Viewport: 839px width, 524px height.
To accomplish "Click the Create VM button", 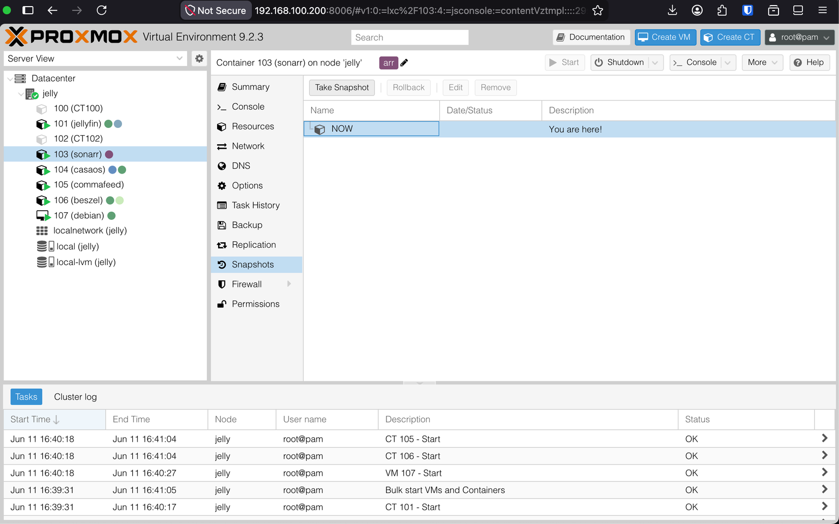I will click(x=665, y=37).
